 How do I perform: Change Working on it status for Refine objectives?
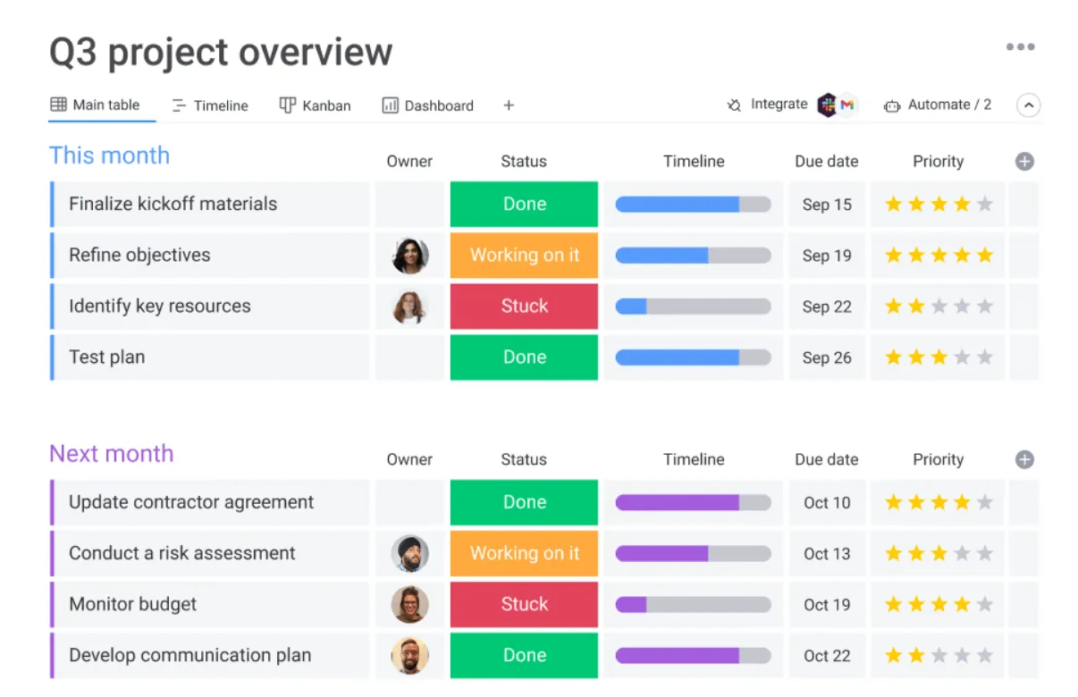pyautogui.click(x=524, y=256)
